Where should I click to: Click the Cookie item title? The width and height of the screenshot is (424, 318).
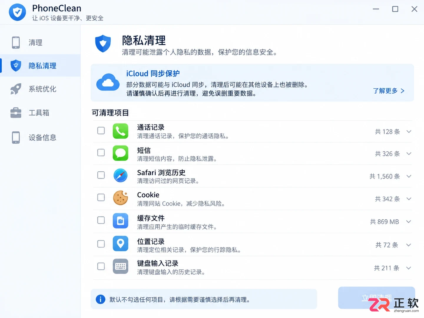click(x=148, y=195)
